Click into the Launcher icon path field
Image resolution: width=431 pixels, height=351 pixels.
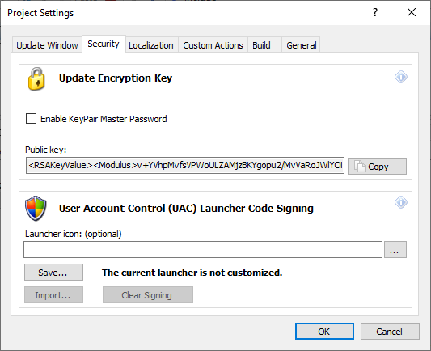pos(203,250)
